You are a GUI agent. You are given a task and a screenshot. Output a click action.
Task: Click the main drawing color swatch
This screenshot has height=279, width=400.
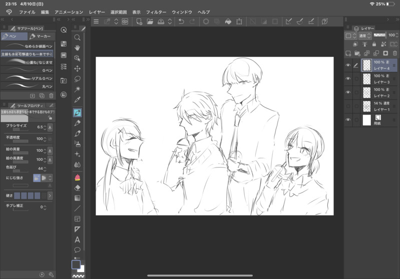click(x=76, y=264)
